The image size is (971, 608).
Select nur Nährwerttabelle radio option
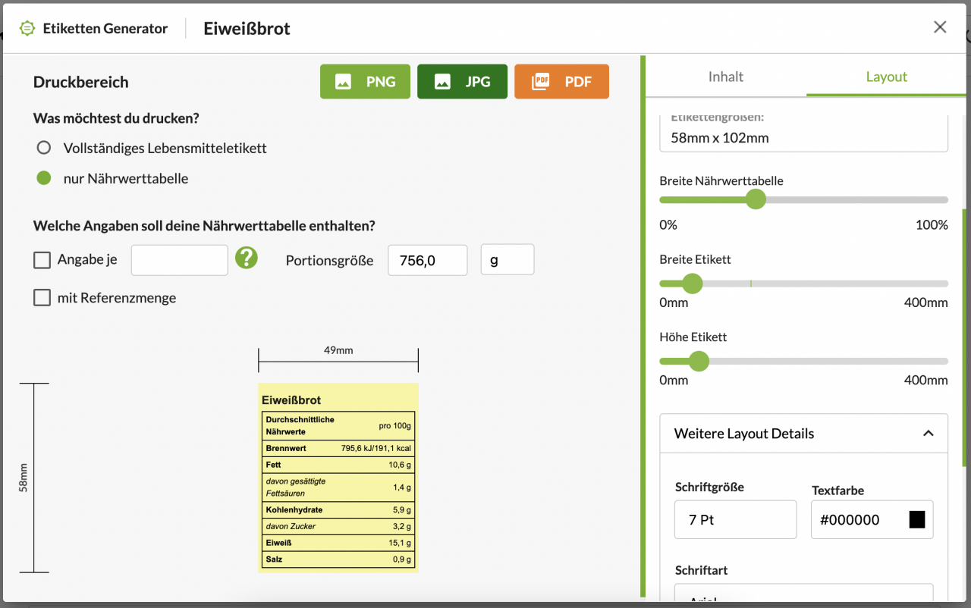tap(44, 178)
